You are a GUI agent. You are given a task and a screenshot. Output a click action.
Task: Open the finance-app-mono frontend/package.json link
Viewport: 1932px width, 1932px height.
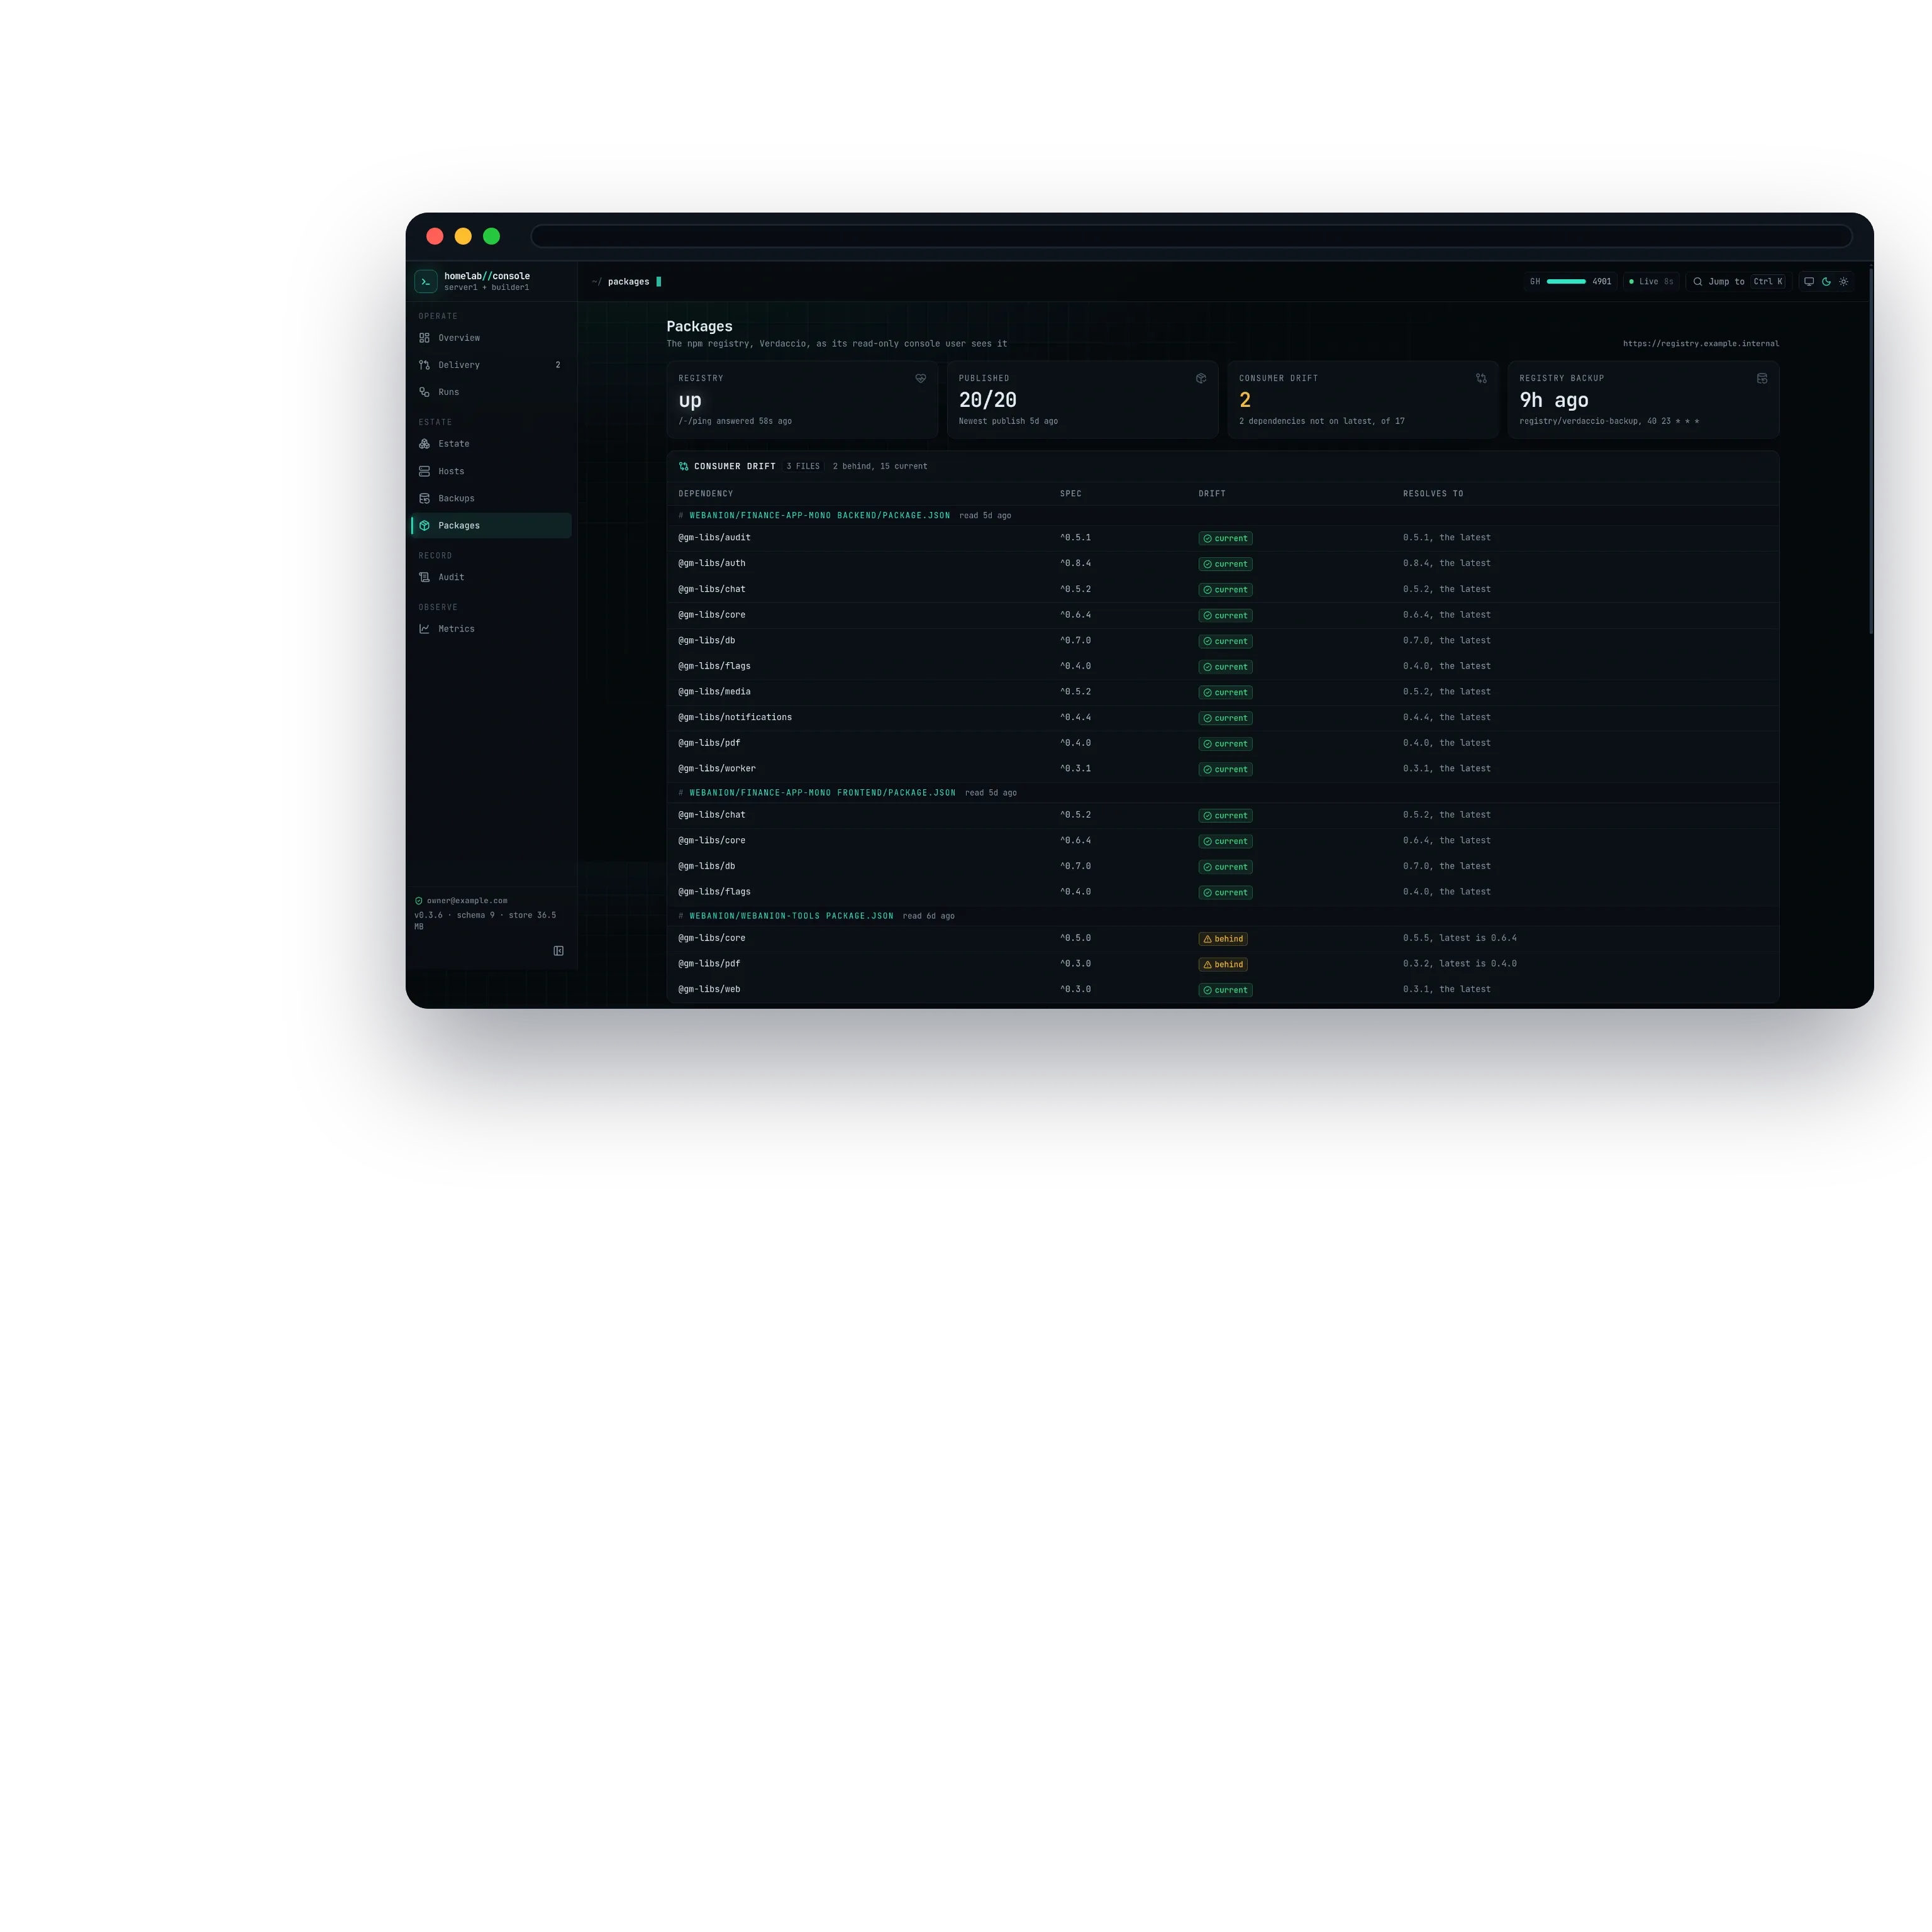822,793
